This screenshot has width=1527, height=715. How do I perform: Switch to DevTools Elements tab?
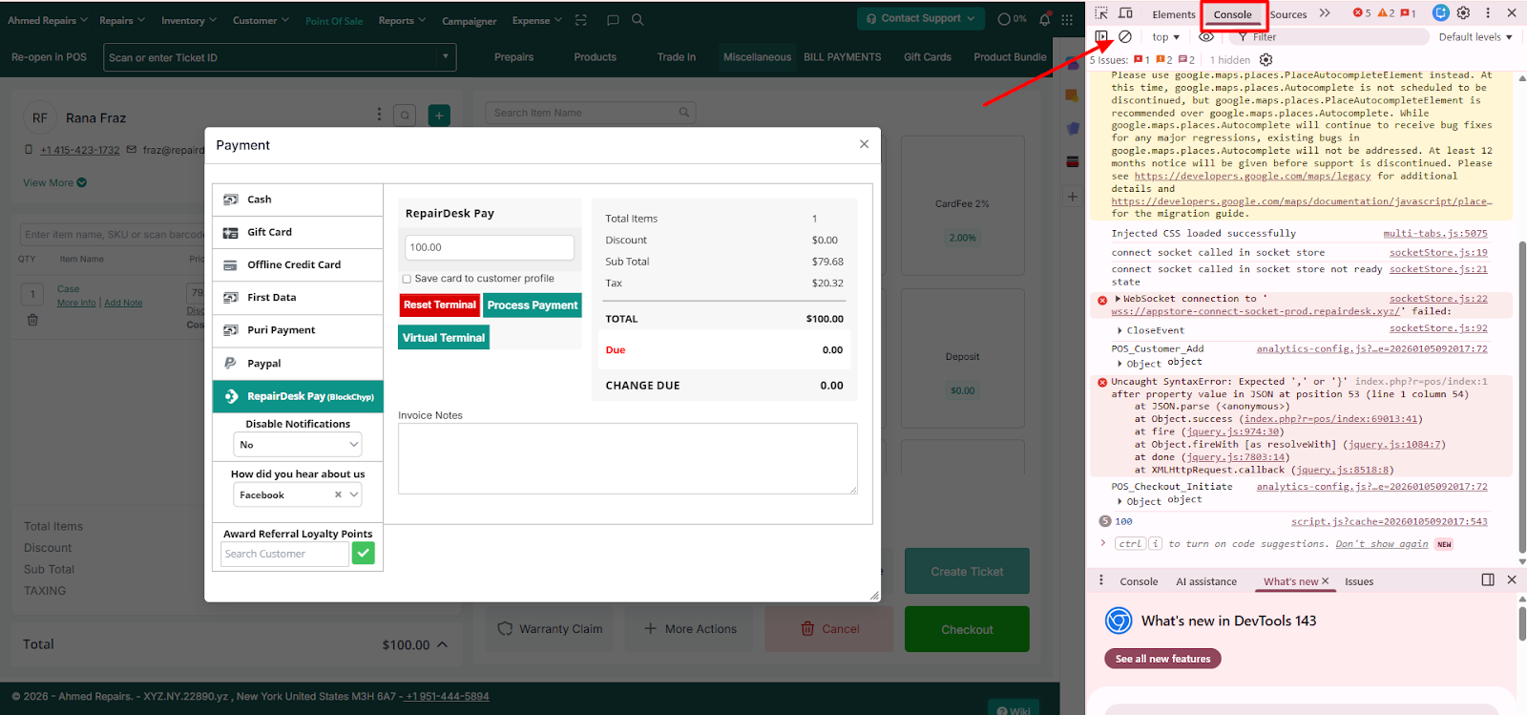point(1173,14)
